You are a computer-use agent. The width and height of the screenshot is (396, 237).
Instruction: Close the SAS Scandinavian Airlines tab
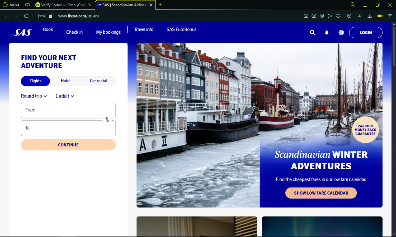point(151,5)
